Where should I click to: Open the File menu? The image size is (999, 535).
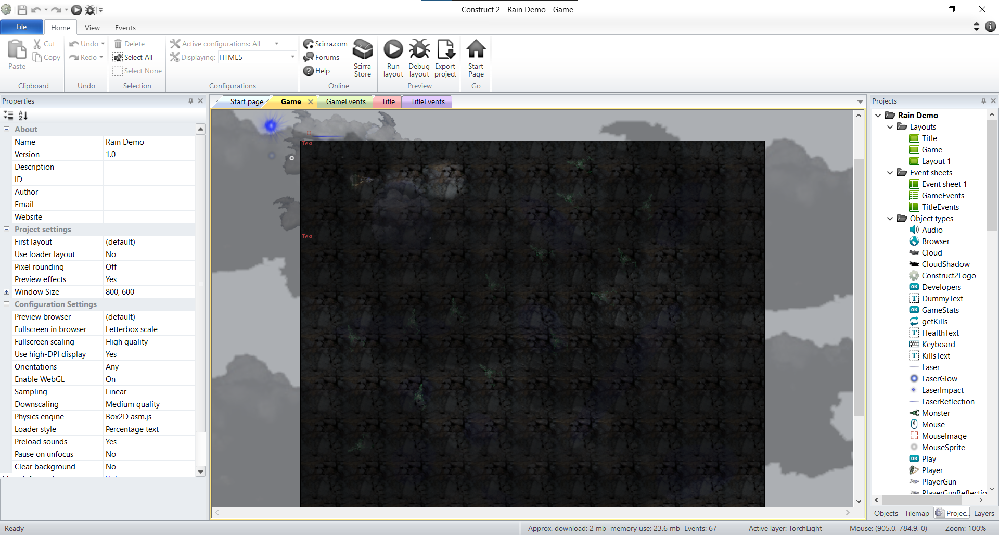pyautogui.click(x=21, y=27)
